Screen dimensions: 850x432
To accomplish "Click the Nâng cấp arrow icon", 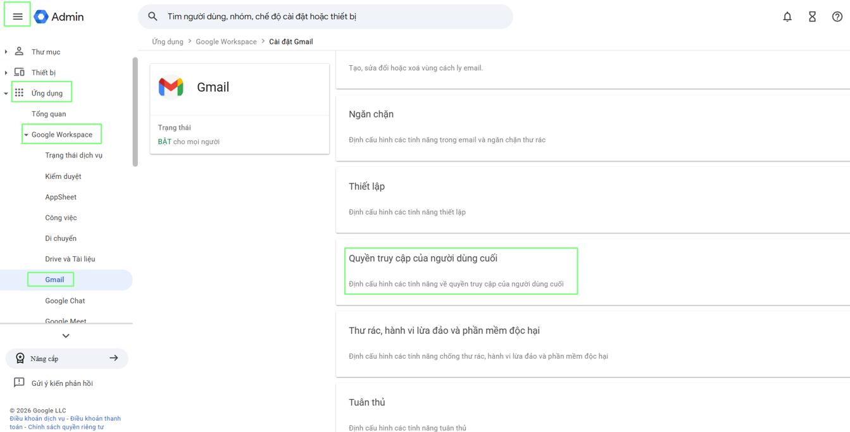I will [114, 358].
